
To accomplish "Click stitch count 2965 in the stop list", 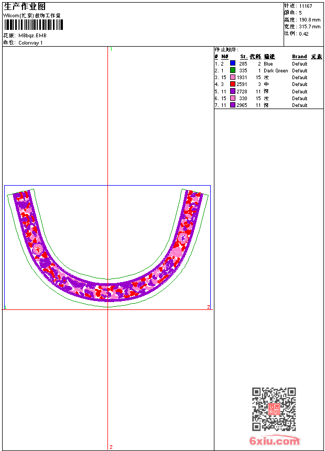I will coord(242,105).
